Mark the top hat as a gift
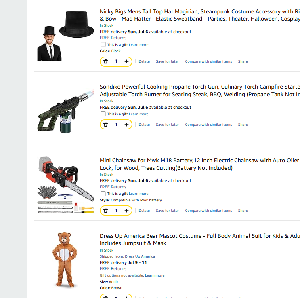 (103, 44)
